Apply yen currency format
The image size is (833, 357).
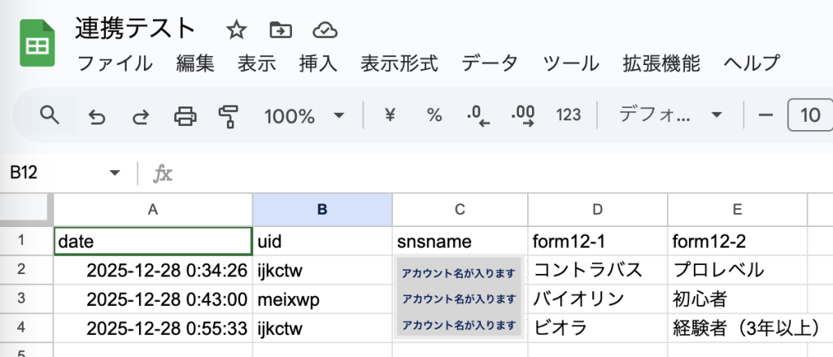390,115
